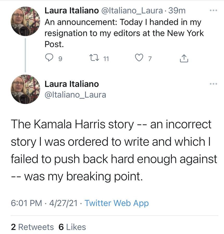224x234 pixels.
Task: Click the reply count number 9
Action: 60,59
